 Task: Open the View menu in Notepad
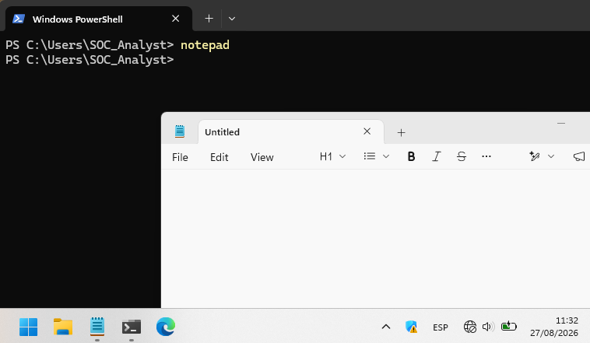click(262, 157)
